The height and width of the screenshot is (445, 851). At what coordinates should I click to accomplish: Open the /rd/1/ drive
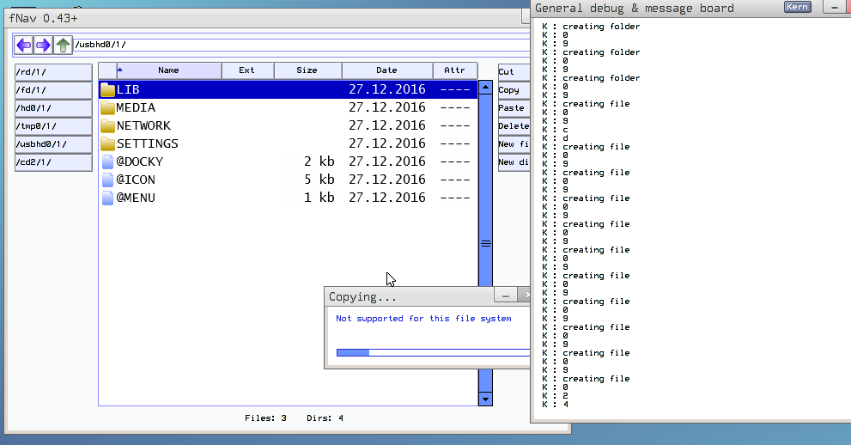tap(53, 72)
